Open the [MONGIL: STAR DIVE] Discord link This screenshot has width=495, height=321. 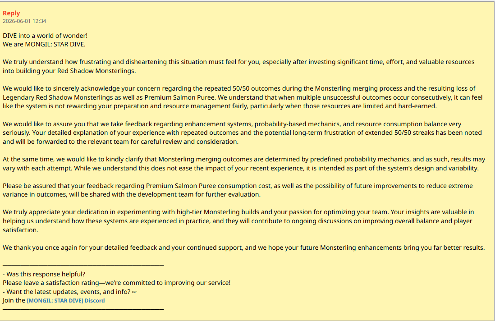(66, 300)
